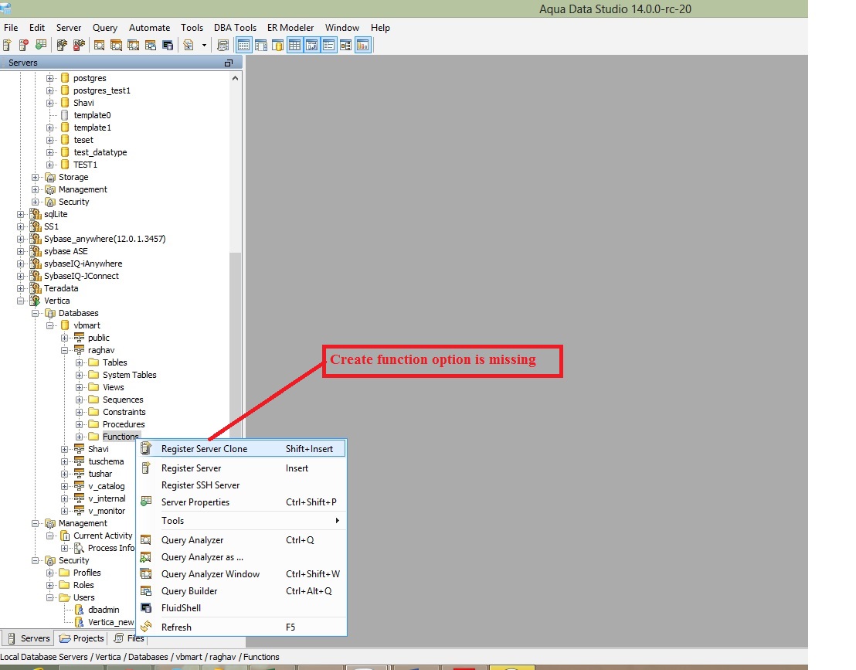Select the test_datatype database
Viewport: 856px width, 670px height.
pos(100,152)
